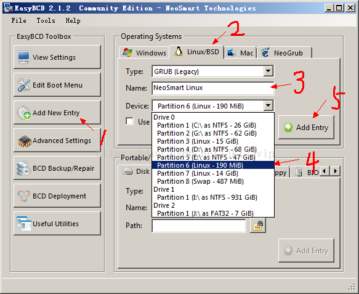Switch to the NeoGrub tab
Viewport: 359px width, 294px height.
(x=284, y=53)
